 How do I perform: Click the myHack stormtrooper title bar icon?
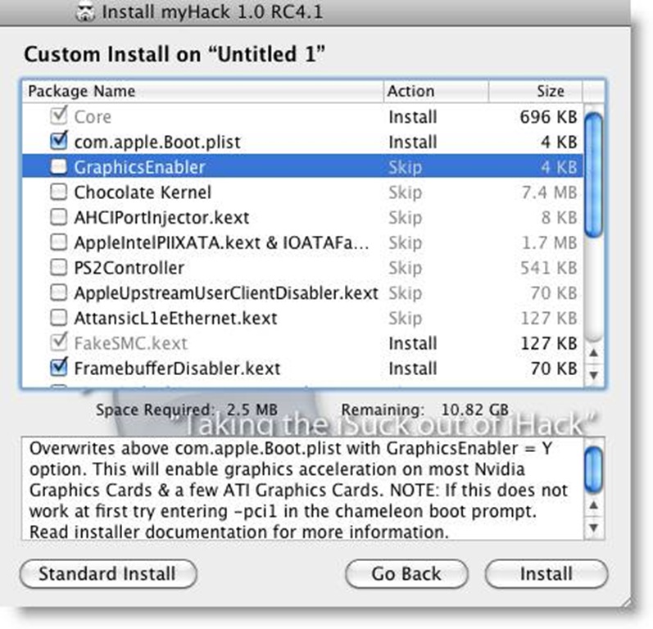tap(86, 11)
